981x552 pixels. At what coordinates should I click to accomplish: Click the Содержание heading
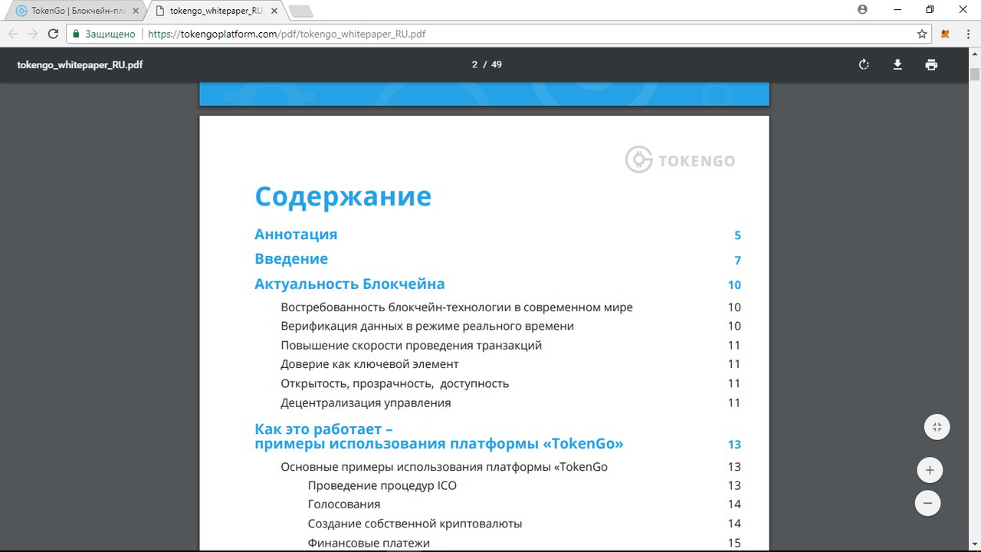pos(343,196)
